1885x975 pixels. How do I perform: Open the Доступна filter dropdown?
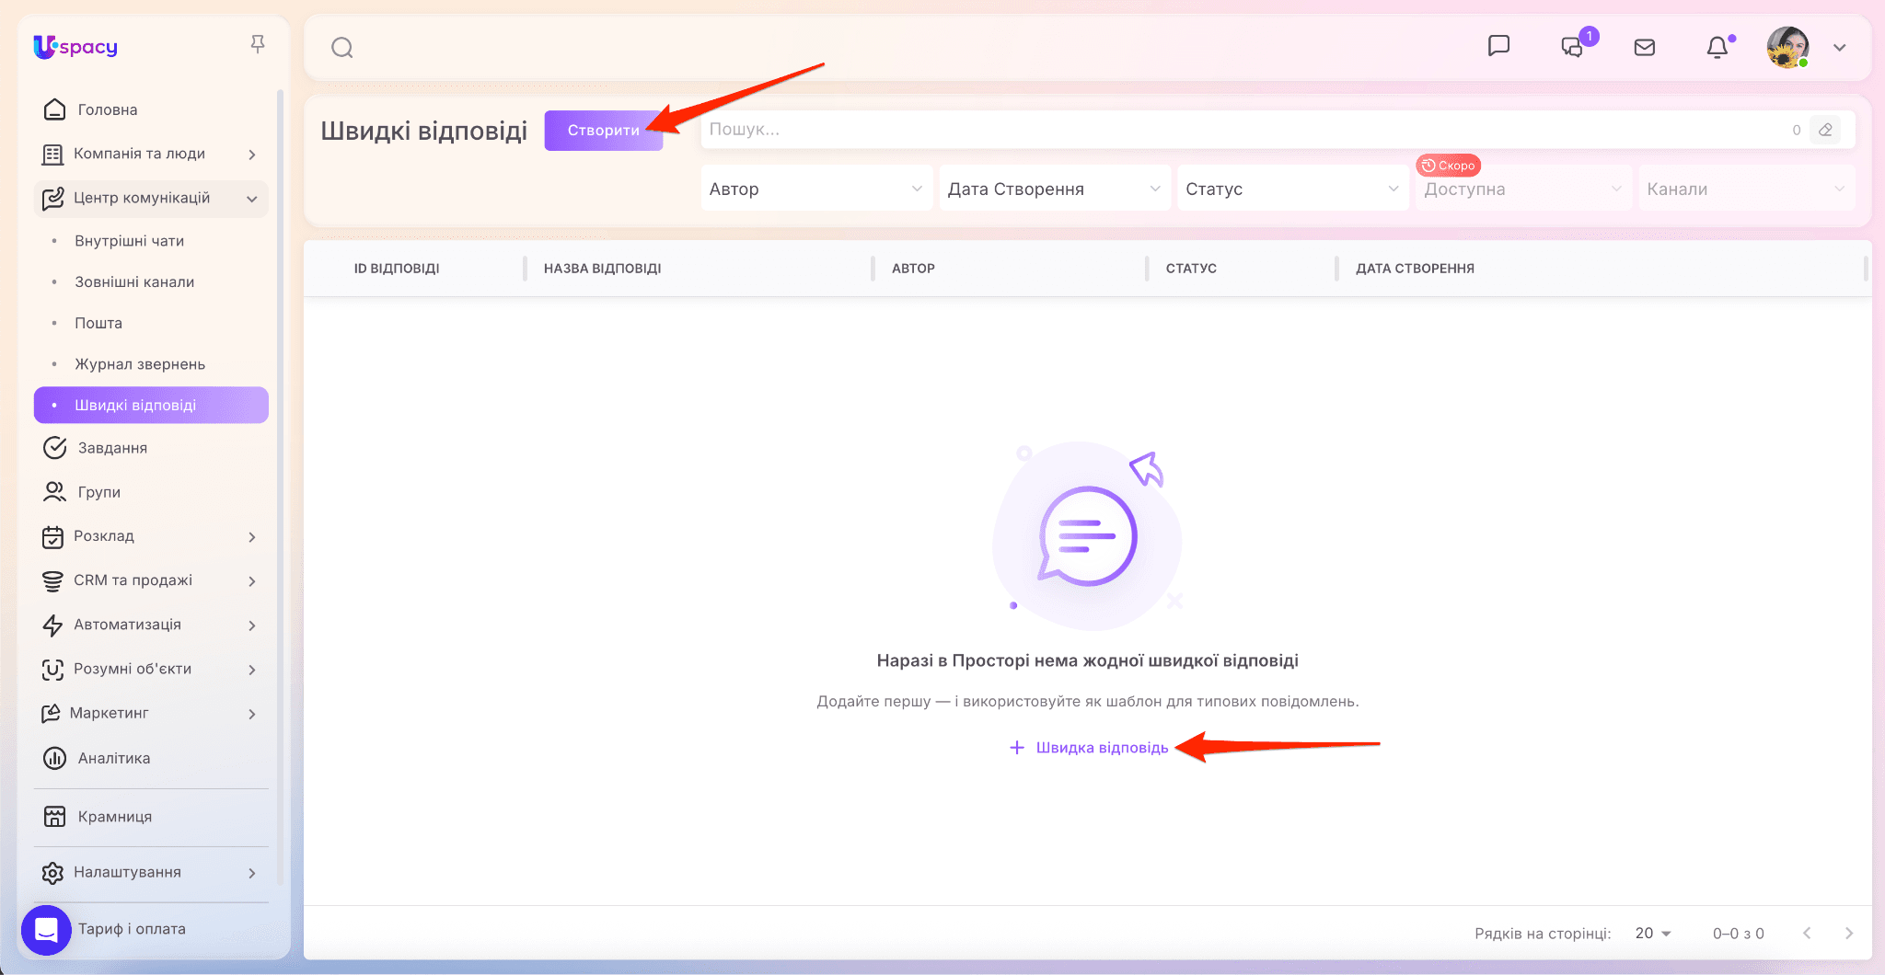[1523, 189]
